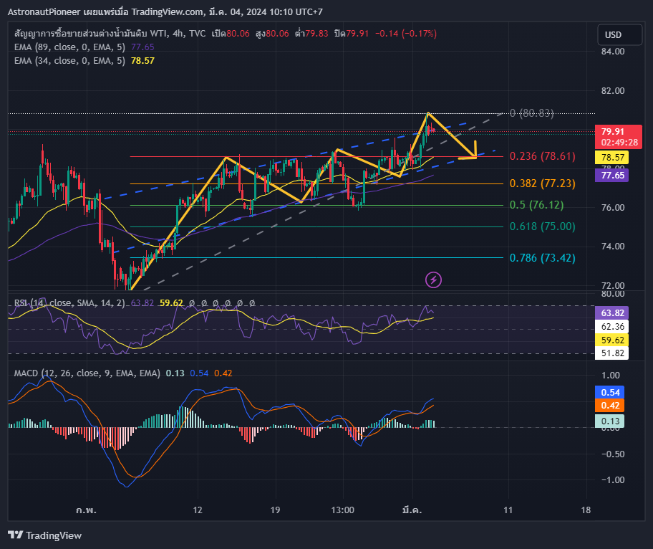Click the 13:00 label on time axis
653x549 pixels.
point(343,510)
